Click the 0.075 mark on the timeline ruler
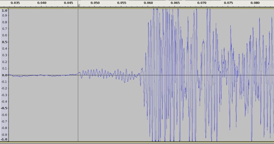This screenshot has height=144, width=274. point(228,3)
